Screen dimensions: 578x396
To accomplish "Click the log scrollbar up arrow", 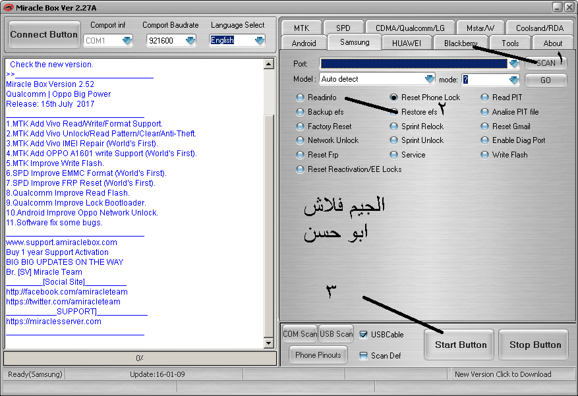I will [x=269, y=64].
